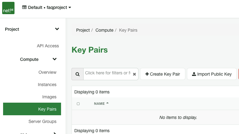Collapse the Compute section chevron
This screenshot has width=239, height=134.
(x=55, y=59)
